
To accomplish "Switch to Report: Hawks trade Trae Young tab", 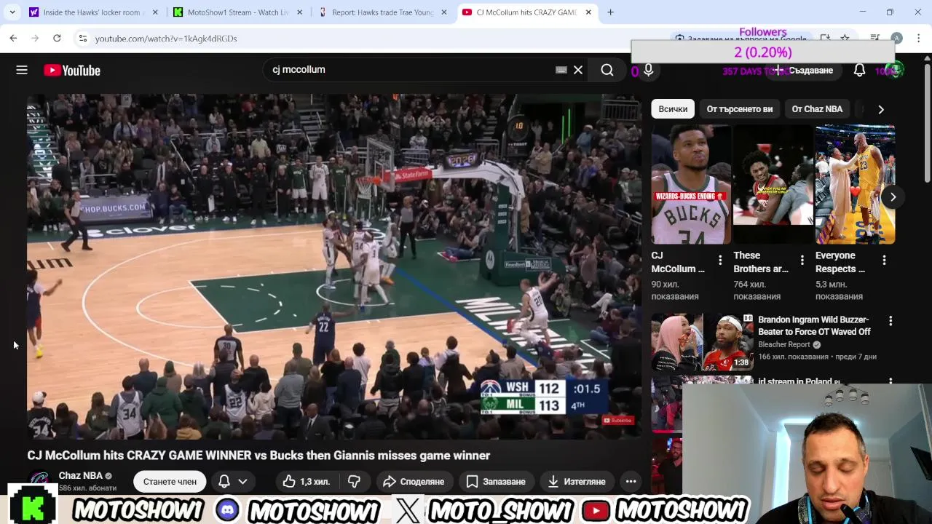I will point(382,12).
